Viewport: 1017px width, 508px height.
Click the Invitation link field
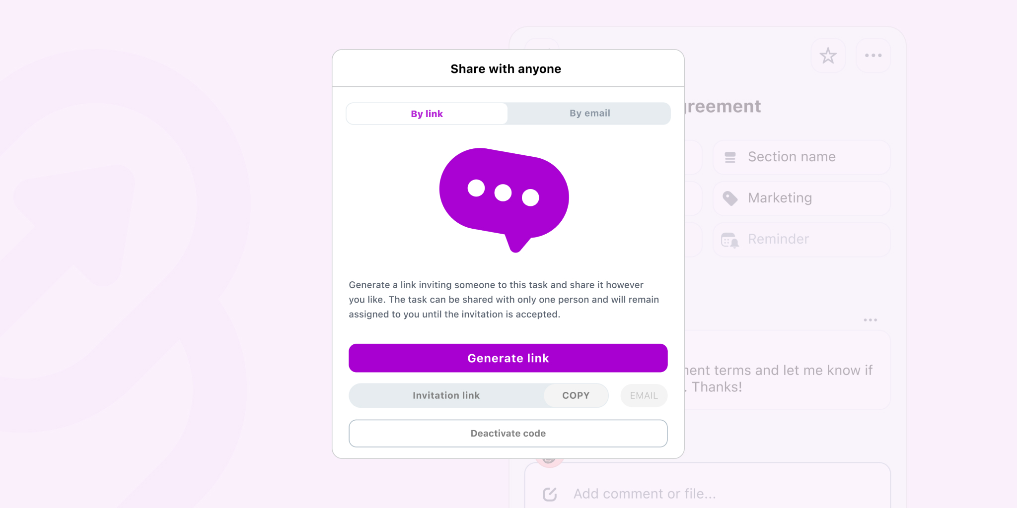click(446, 395)
